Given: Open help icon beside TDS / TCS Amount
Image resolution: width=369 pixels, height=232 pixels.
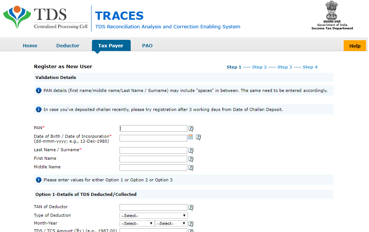Looking at the screenshot, I should click(191, 231).
